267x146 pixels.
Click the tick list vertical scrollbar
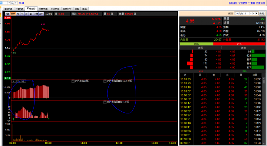tap(264, 111)
